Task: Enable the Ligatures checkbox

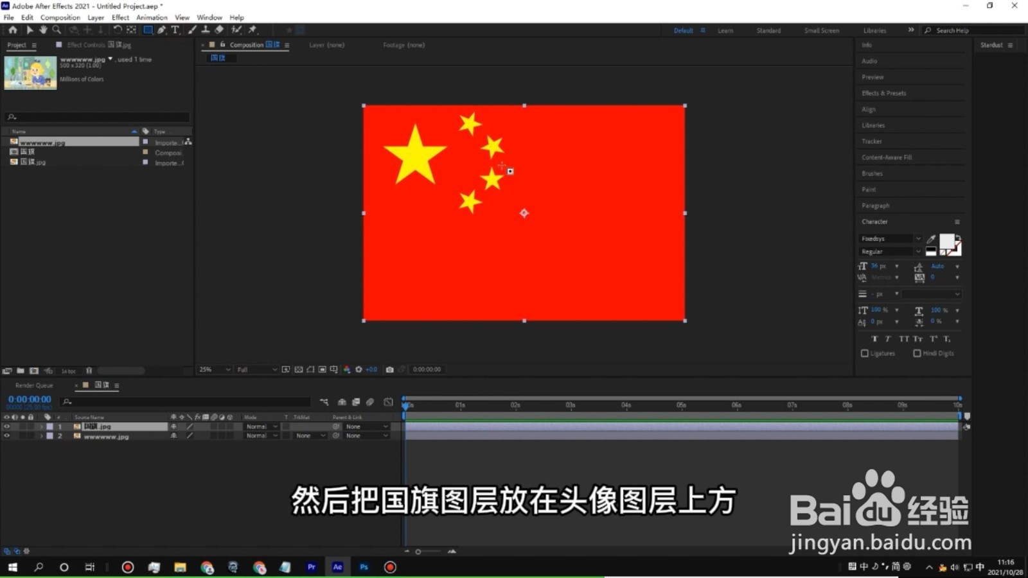Action: pos(865,353)
